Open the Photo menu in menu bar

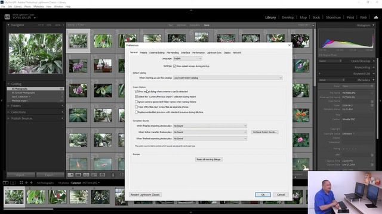pos(27,7)
